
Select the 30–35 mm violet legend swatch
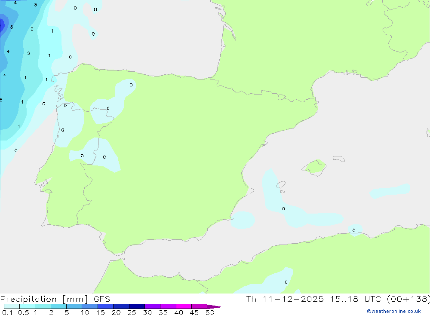[152, 306]
